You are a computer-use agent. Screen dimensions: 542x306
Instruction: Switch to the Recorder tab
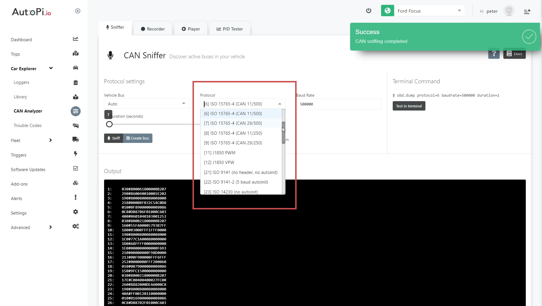(153, 29)
